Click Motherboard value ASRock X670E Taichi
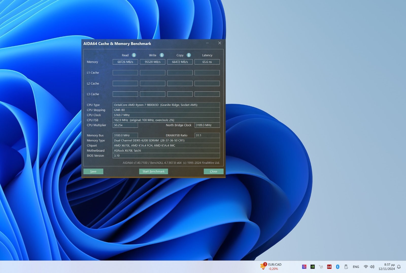This screenshot has width=406, height=273. click(166, 151)
